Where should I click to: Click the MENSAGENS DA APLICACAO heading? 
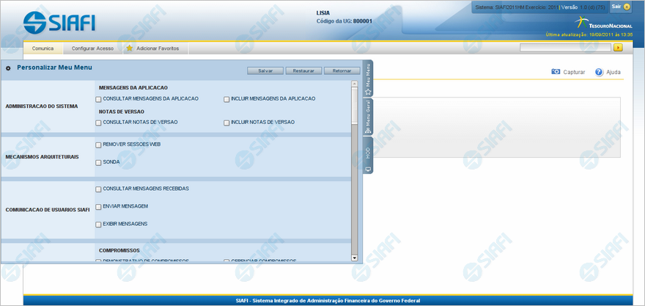133,88
